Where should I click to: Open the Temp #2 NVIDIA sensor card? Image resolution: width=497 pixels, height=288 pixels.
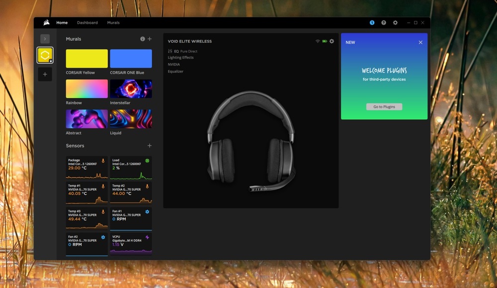tap(131, 193)
